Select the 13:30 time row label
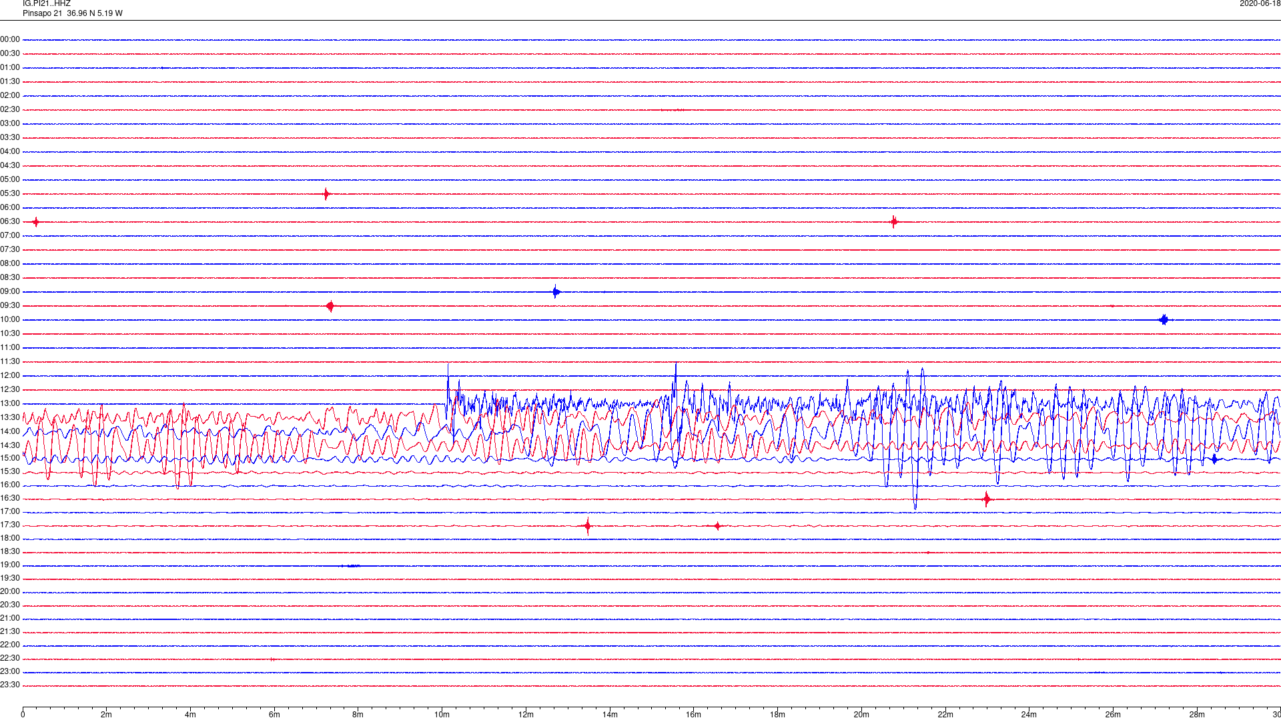Screen dimensions: 1281x720 pos(10,417)
